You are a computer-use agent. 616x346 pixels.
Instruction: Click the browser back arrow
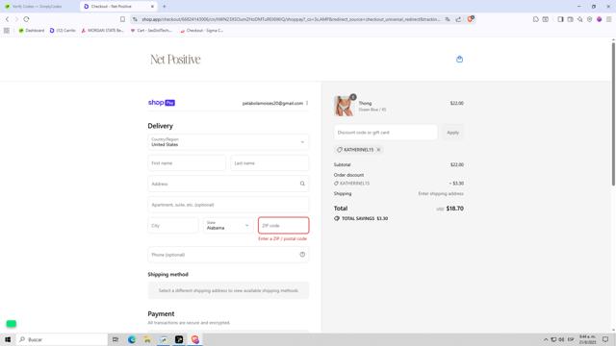7,19
